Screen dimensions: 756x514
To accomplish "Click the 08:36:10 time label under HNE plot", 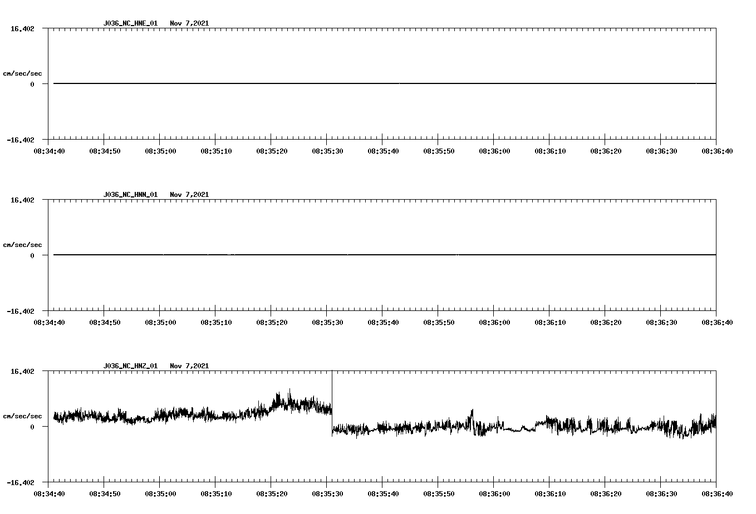I will pyautogui.click(x=550, y=151).
